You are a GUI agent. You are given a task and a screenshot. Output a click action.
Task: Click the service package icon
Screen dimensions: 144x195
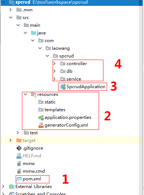click(63, 79)
